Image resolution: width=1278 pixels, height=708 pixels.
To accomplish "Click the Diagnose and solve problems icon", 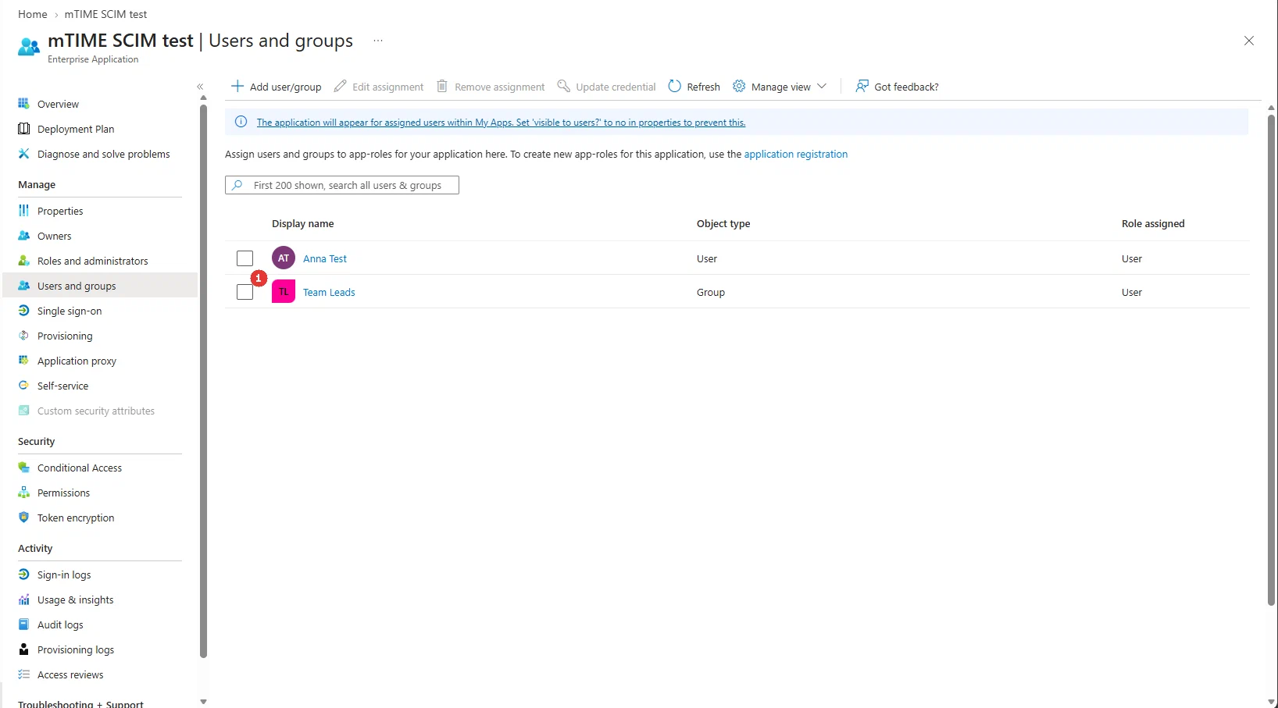I will [23, 154].
